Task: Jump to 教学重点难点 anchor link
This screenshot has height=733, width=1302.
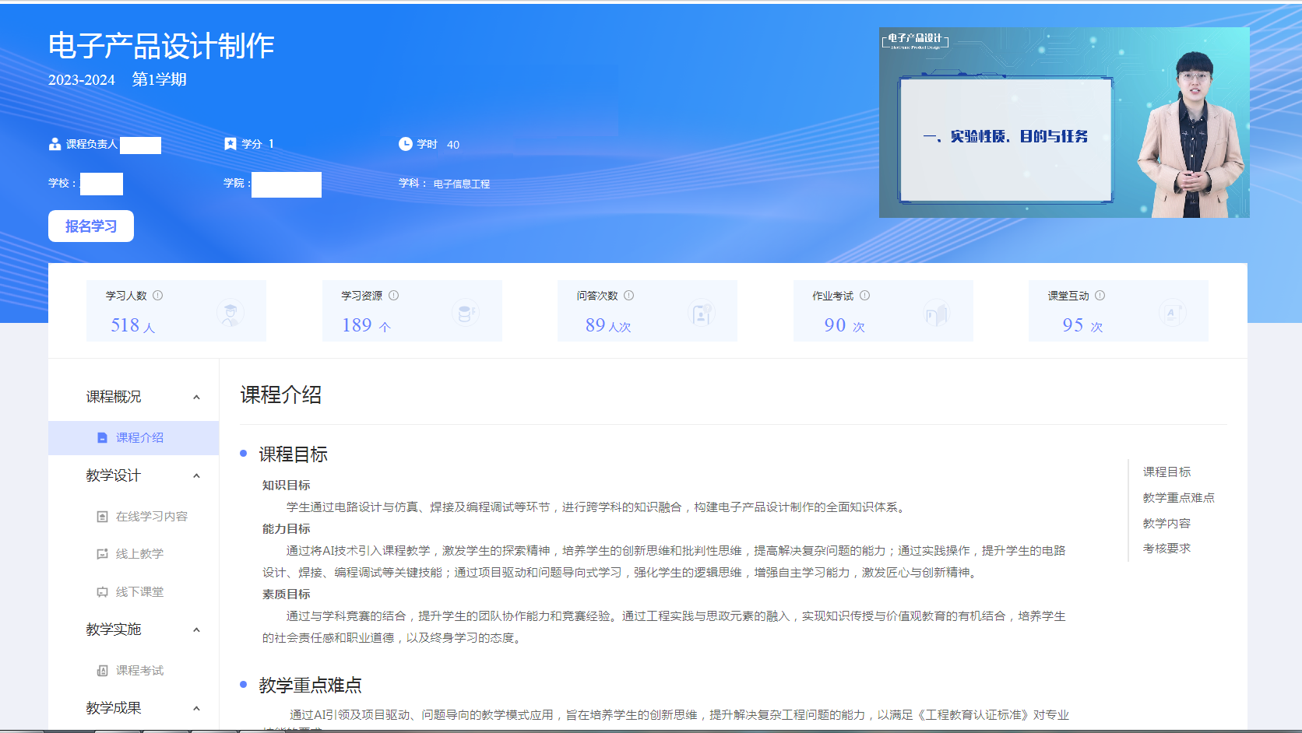Action: point(1178,498)
